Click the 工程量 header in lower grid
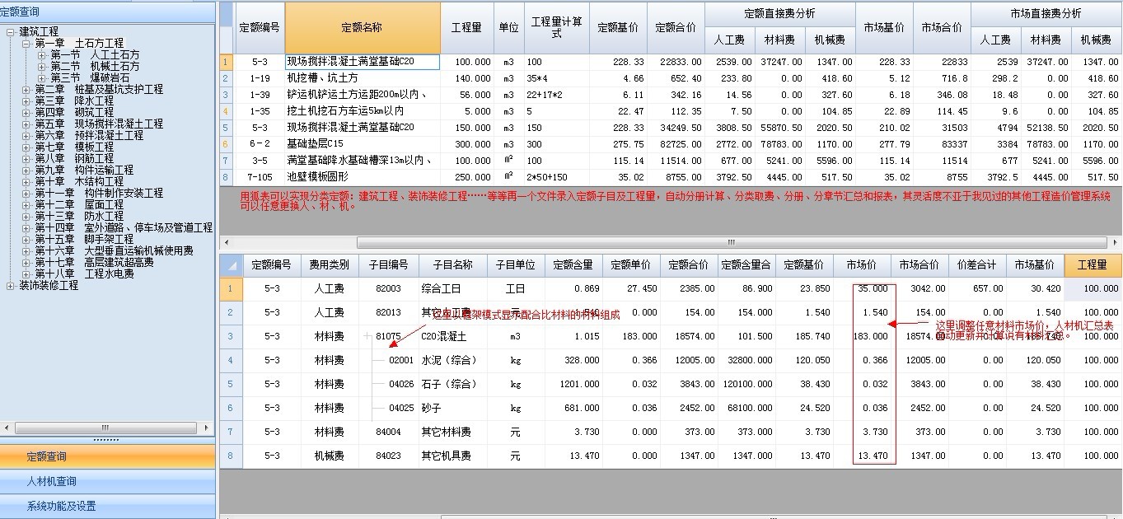 (1092, 264)
